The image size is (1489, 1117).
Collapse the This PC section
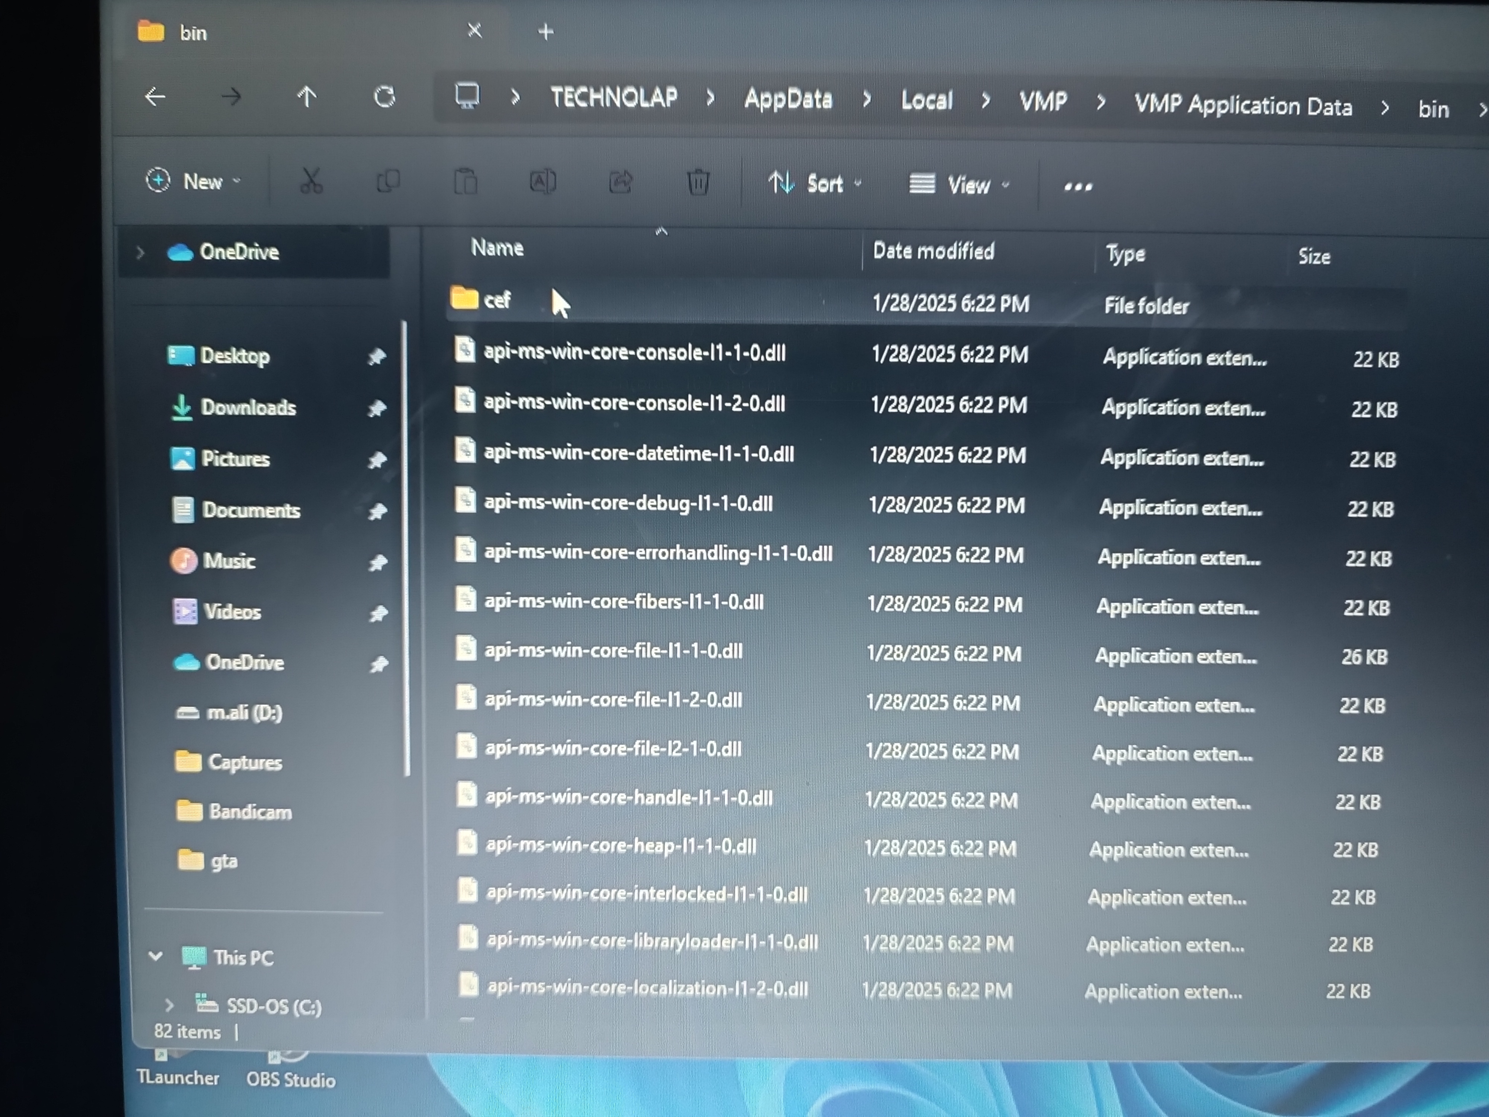click(156, 956)
